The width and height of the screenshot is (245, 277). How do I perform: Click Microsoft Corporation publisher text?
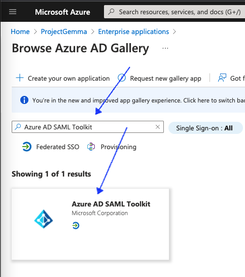100,213
